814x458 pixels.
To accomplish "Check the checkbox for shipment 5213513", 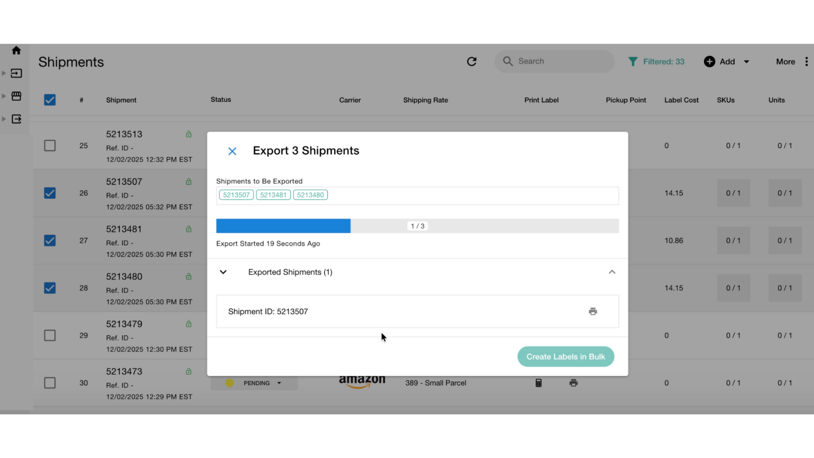I will pyautogui.click(x=50, y=145).
